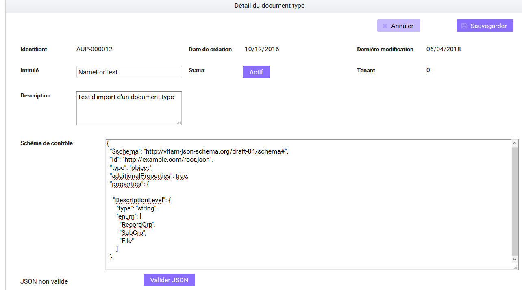522x290 pixels.
Task: Click the Schéma de contrôle label
Action: click(47, 143)
